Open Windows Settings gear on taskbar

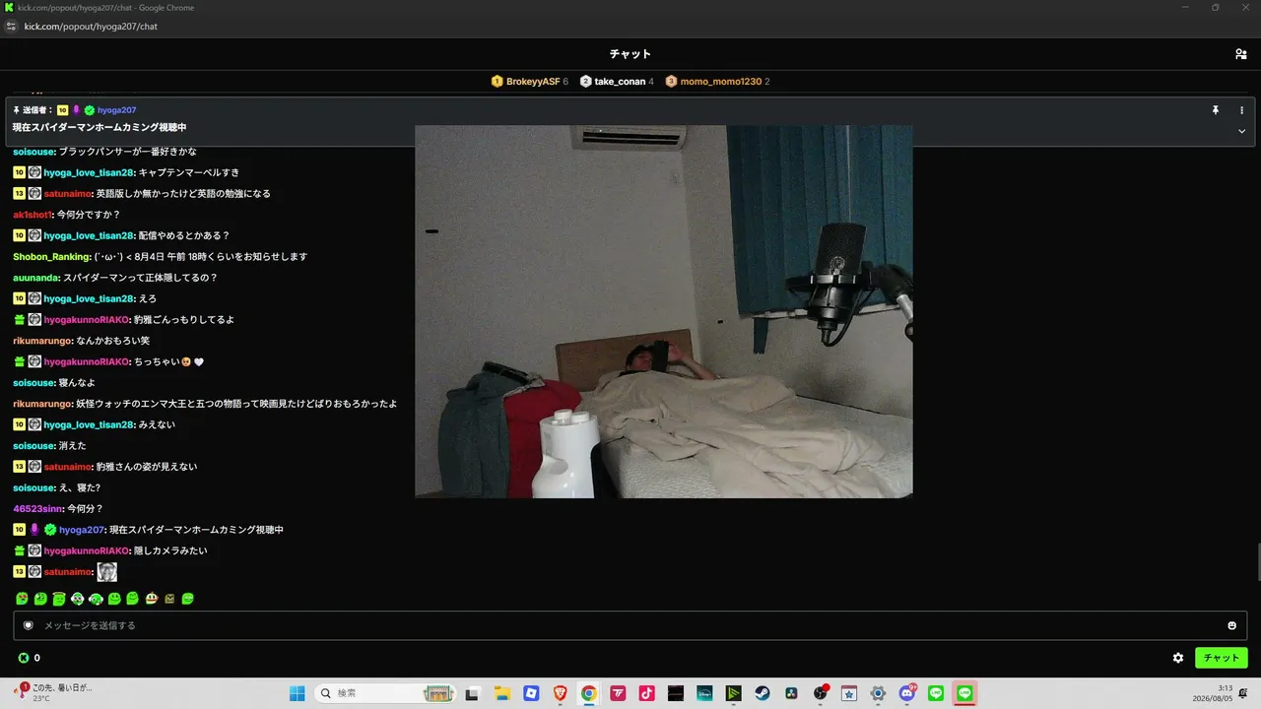[878, 693]
